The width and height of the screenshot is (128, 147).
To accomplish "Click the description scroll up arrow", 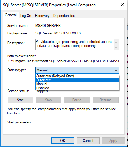I will tap(116, 42).
